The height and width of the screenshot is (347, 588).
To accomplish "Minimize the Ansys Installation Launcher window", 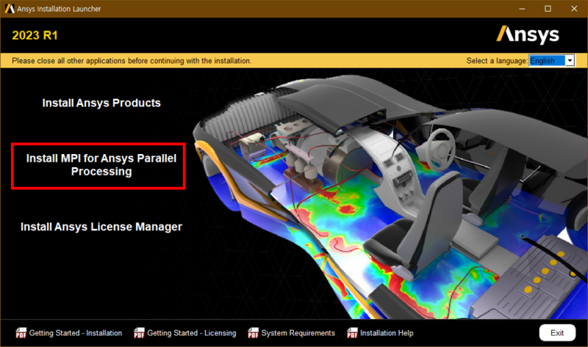I will point(522,9).
